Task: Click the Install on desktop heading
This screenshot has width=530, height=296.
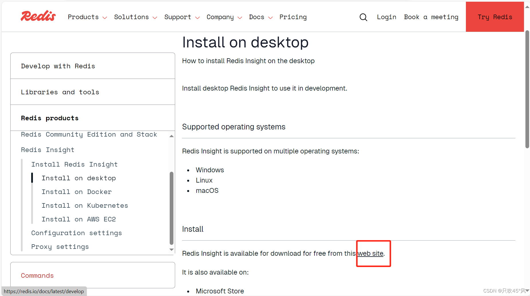Action: pyautogui.click(x=245, y=42)
